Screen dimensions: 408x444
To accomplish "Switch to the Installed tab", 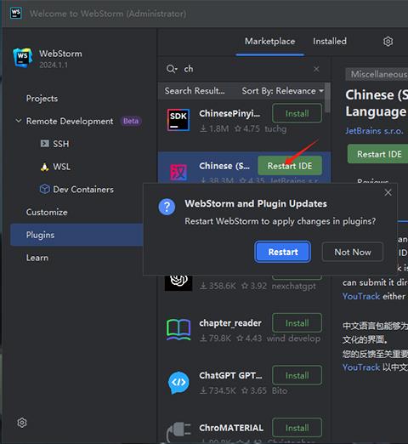I will point(330,42).
